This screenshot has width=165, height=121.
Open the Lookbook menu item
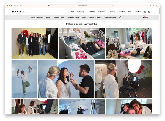coord(91,12)
